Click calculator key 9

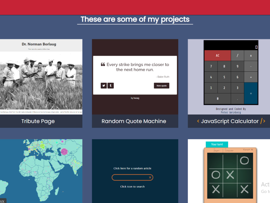[x=237, y=66]
